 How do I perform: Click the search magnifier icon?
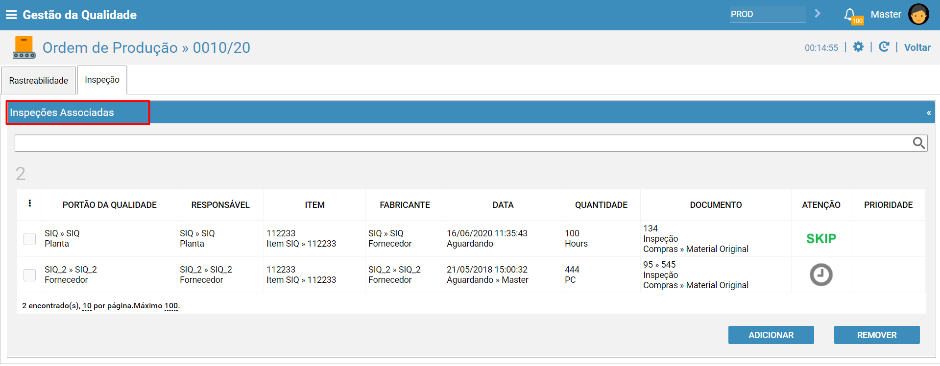tap(918, 143)
